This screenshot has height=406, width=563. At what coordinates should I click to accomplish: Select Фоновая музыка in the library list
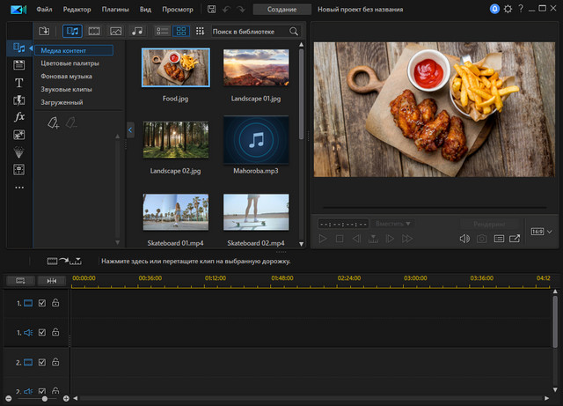pos(68,77)
